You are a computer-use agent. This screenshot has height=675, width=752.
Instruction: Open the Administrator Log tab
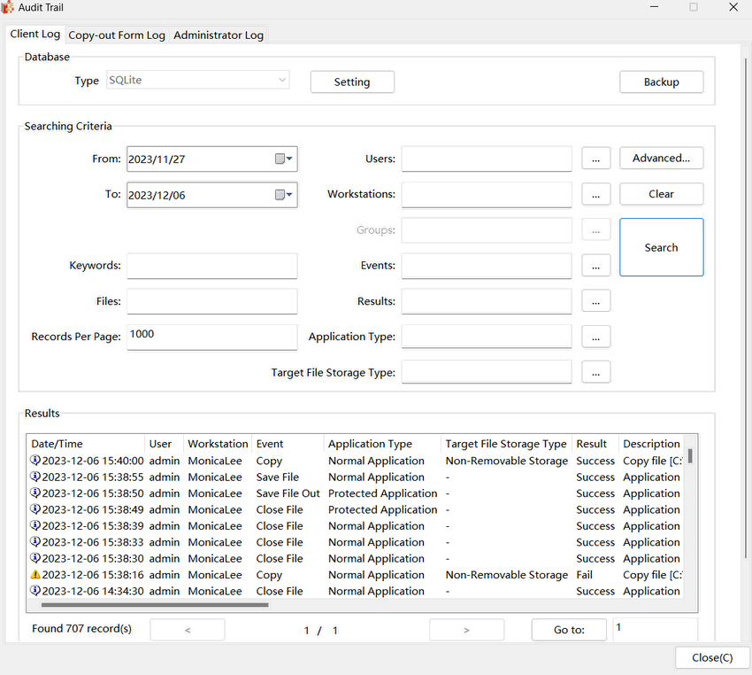[219, 35]
